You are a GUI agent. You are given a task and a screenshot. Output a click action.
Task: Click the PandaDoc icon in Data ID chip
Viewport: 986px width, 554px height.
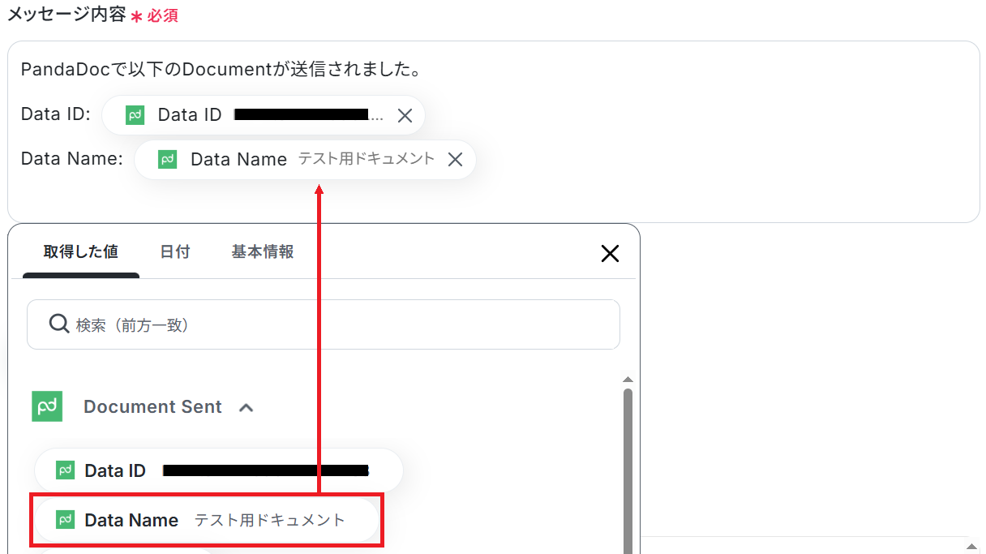(x=135, y=115)
